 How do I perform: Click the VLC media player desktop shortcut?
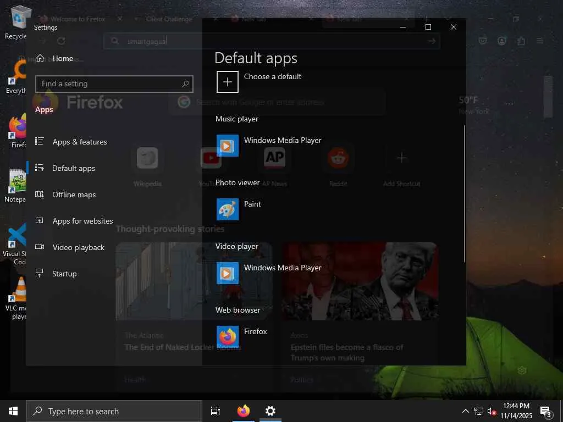click(x=17, y=298)
